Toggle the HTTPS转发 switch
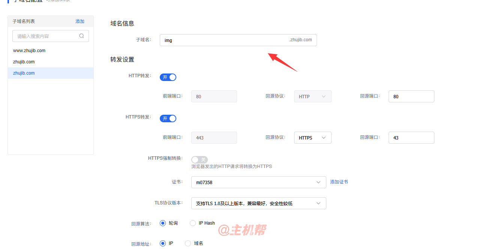The image size is (485, 249). [x=168, y=118]
